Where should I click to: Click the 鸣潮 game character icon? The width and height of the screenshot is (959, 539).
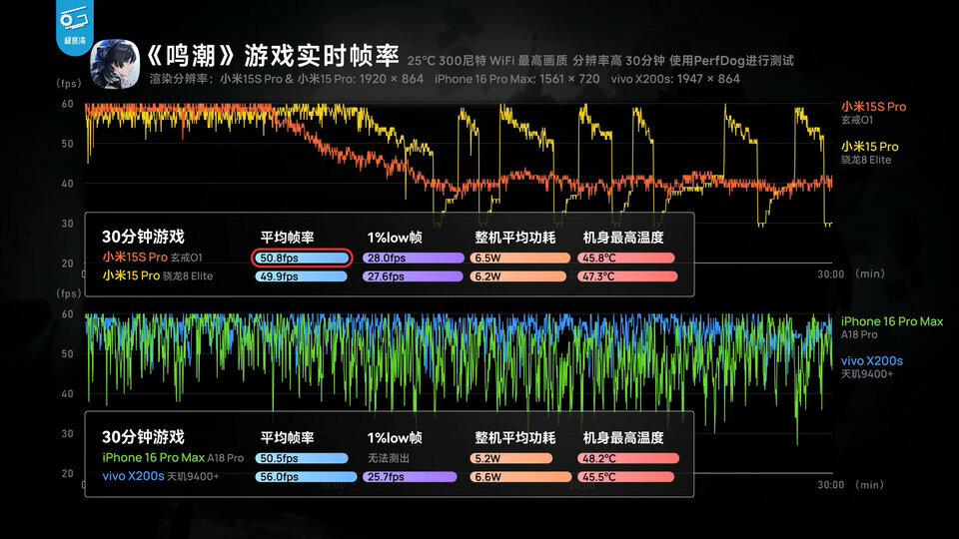point(114,64)
